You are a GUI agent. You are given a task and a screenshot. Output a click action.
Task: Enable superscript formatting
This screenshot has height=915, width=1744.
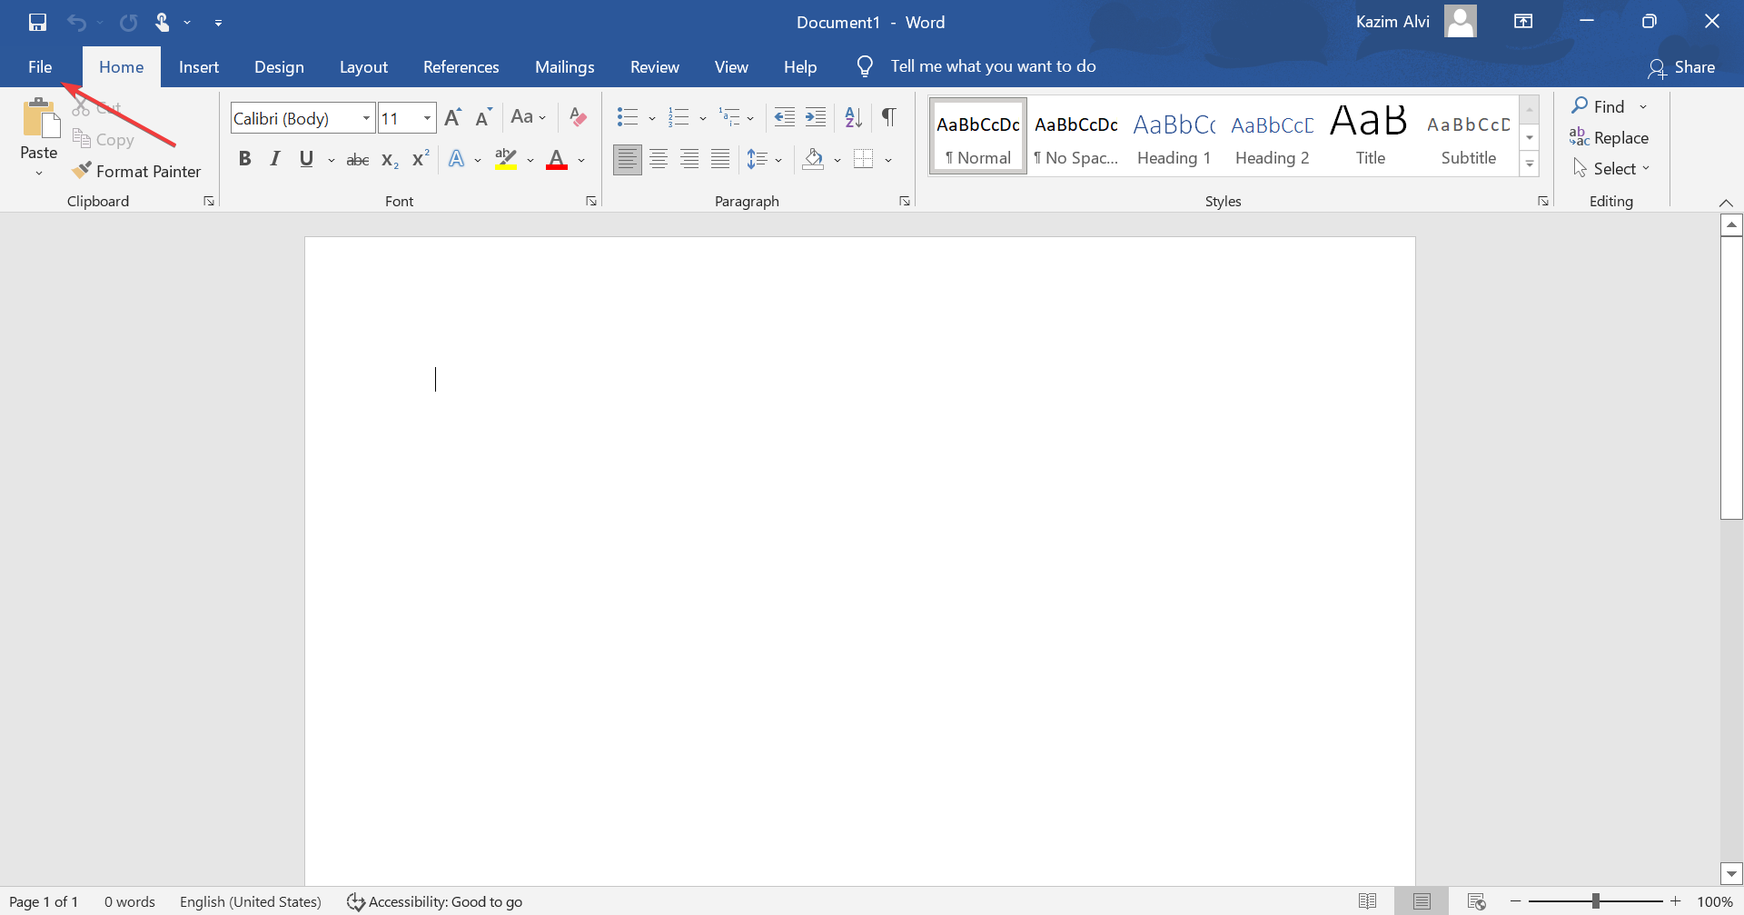418,159
